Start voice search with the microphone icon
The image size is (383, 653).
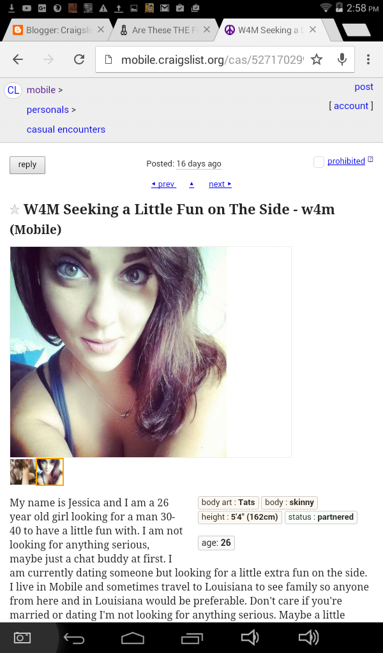(342, 59)
